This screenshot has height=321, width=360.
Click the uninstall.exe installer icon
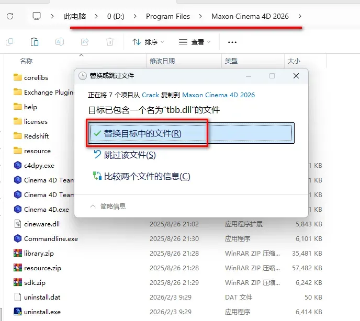tap(18, 312)
